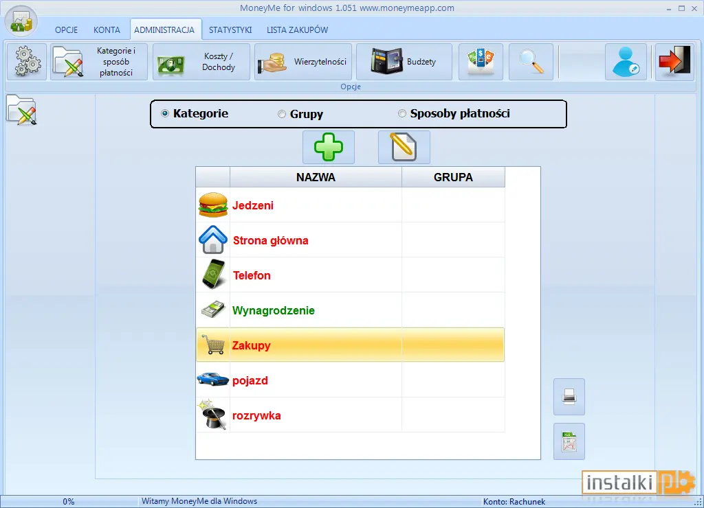Click the green plus add category icon
The width and height of the screenshot is (704, 508).
tap(329, 147)
